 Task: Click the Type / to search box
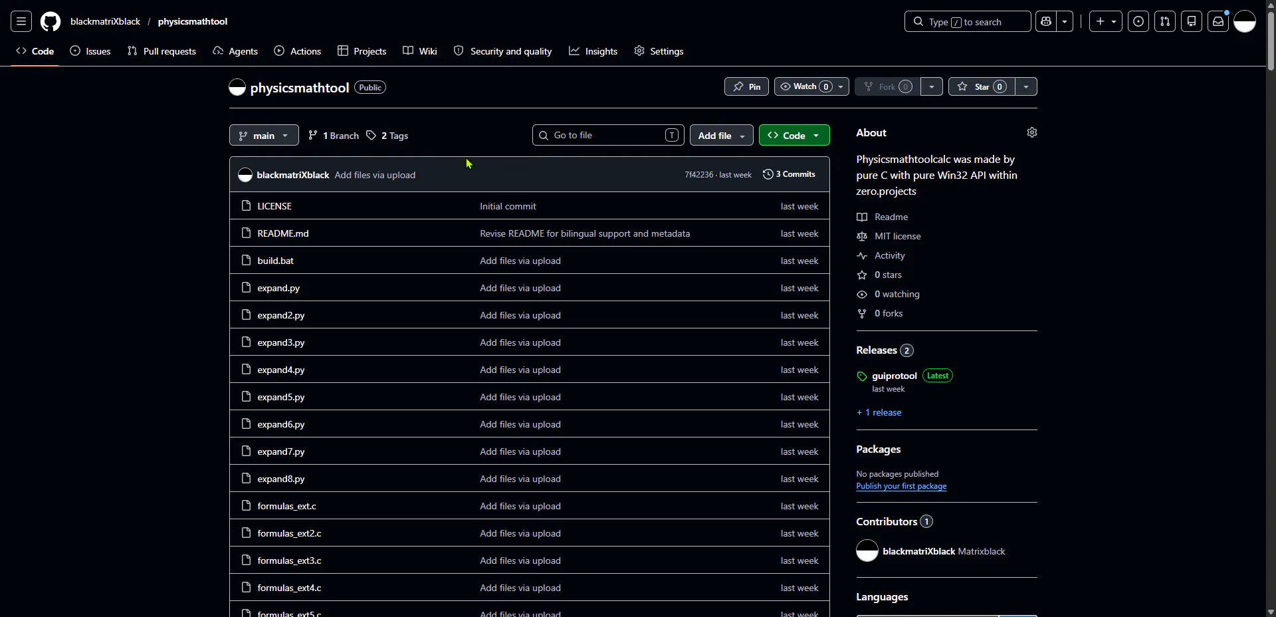click(968, 21)
